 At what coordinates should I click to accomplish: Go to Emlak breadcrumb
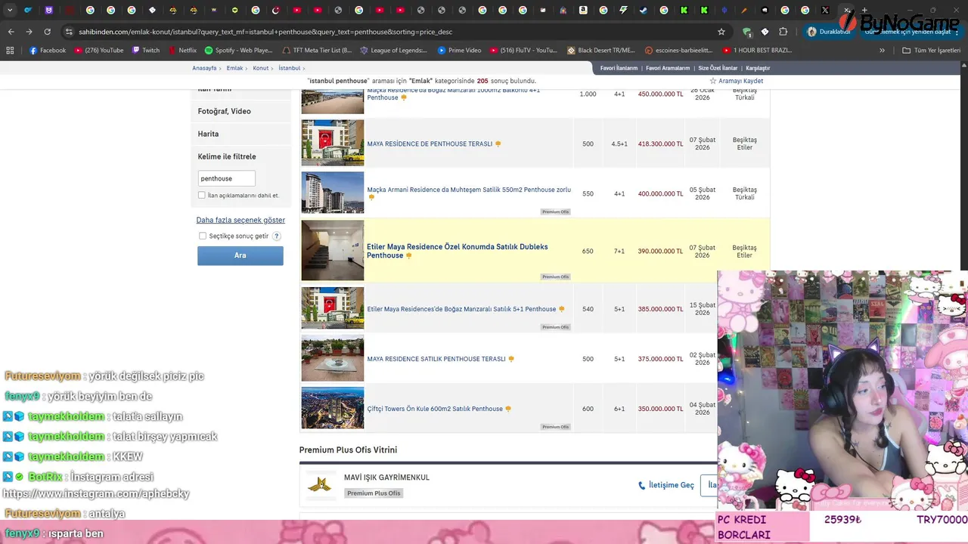[x=234, y=68]
